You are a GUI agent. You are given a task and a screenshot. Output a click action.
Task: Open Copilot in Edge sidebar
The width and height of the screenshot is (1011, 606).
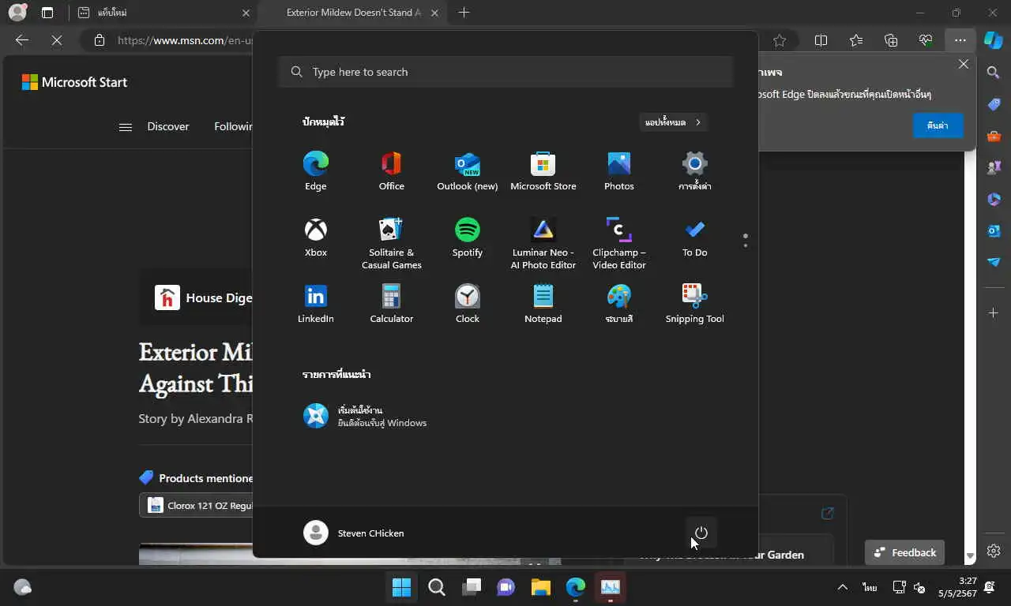click(994, 40)
